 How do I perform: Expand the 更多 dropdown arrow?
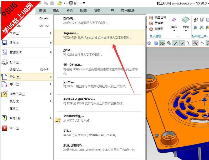pos(174,31)
